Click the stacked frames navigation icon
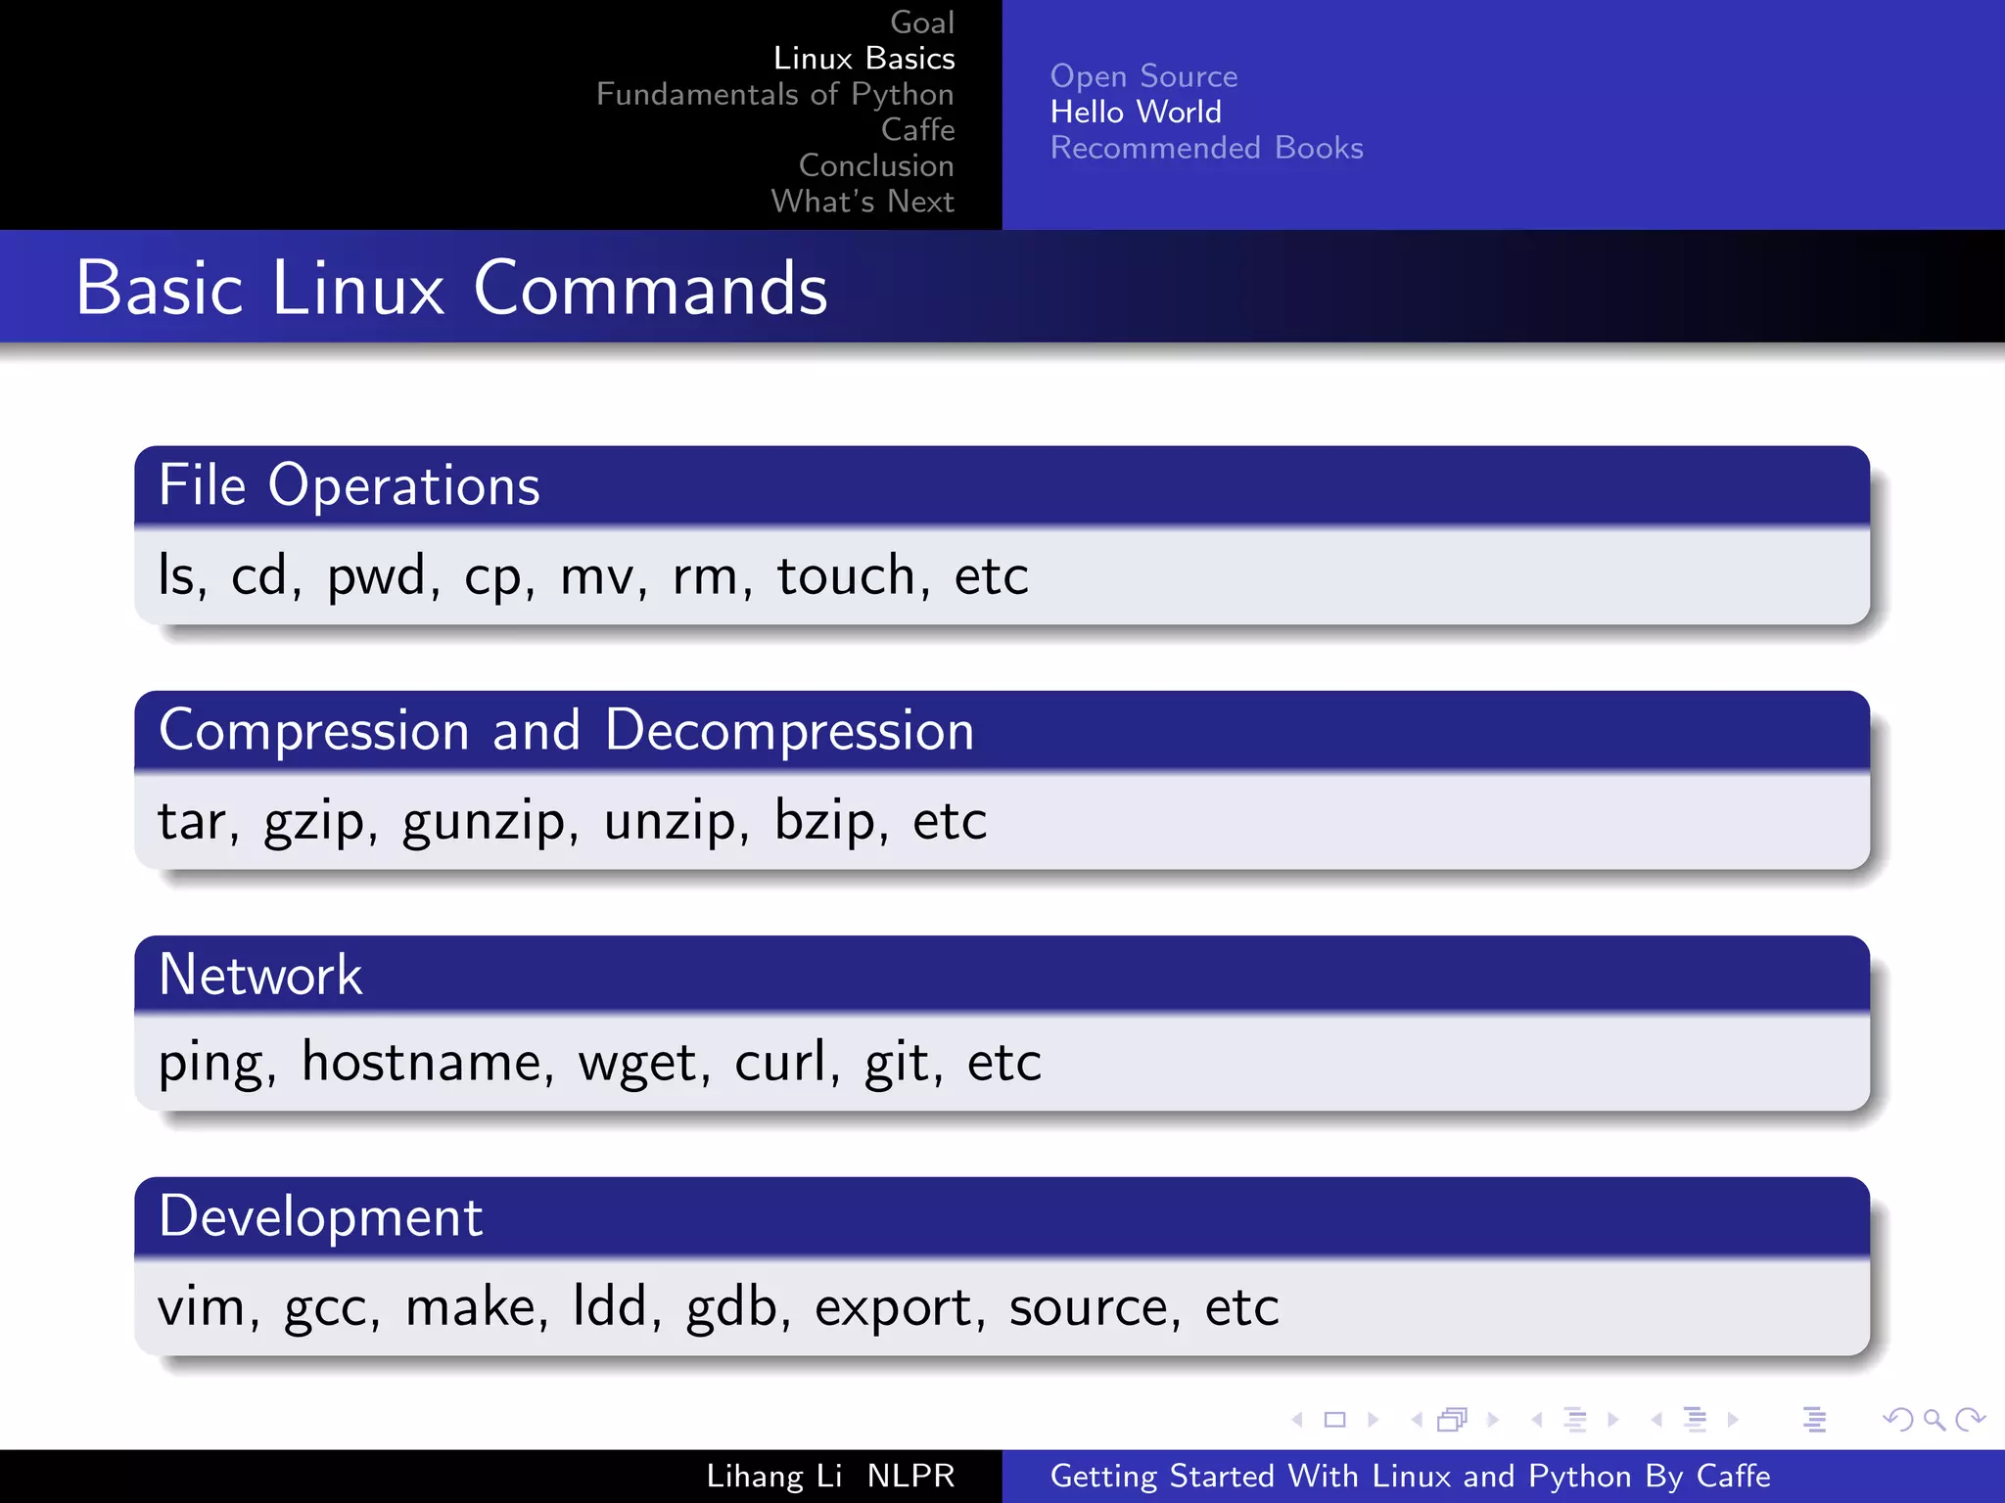 click(1453, 1420)
